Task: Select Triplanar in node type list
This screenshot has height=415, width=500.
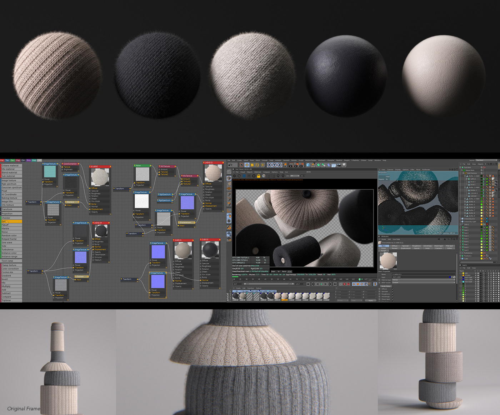Action: tap(11, 300)
